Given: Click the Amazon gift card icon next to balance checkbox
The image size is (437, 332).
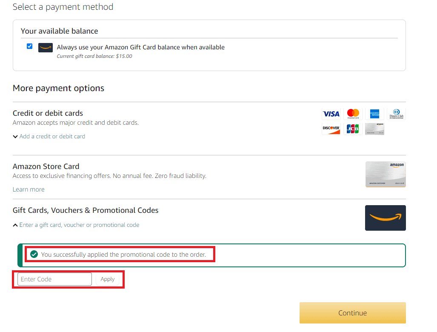Looking at the screenshot, I should click(46, 48).
